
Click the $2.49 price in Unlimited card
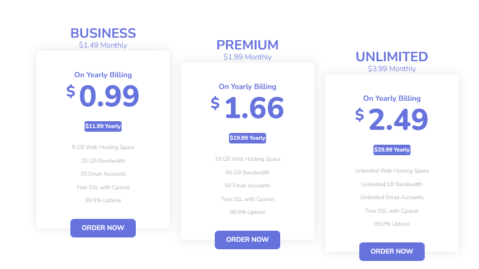pos(392,120)
